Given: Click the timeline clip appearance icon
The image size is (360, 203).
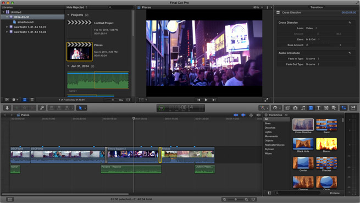Looking at the screenshot, I should 253,199.
